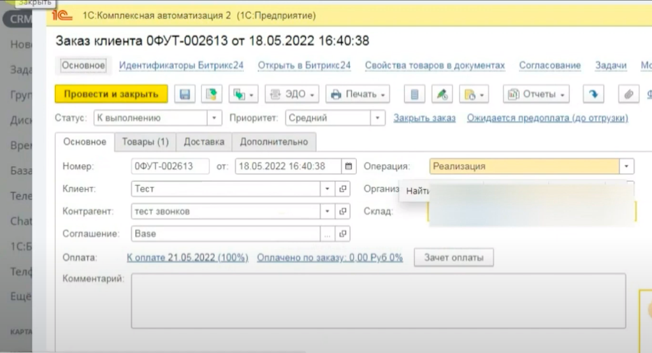This screenshot has height=353, width=652.
Task: Click the Соглашение field containing Base
Action: pos(226,234)
